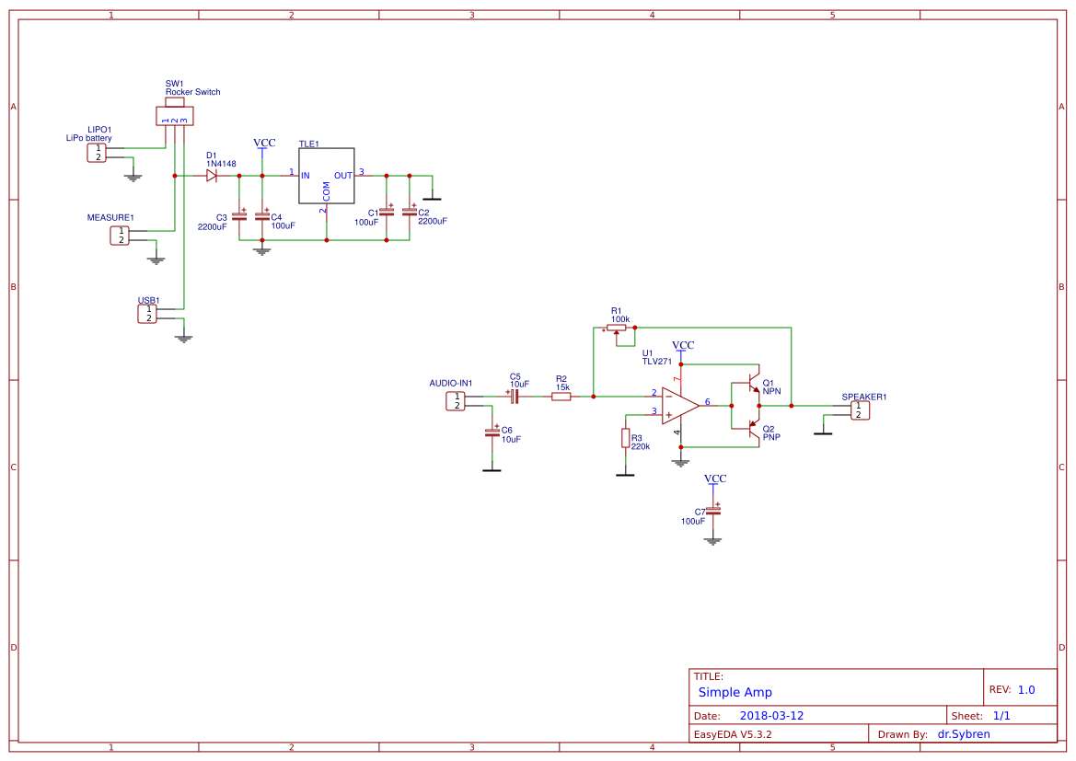Select the SPEAKER1 connector symbol
Screen dimensions: 1076x761
860,409
